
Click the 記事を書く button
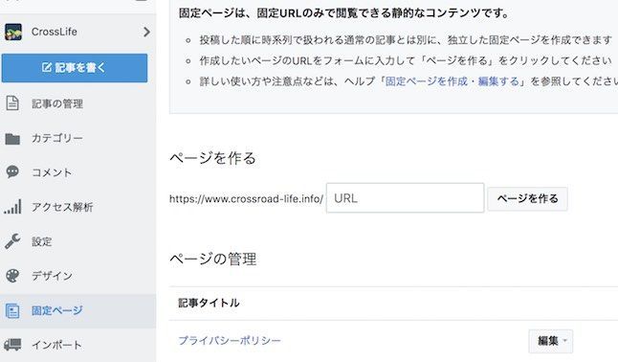75,68
